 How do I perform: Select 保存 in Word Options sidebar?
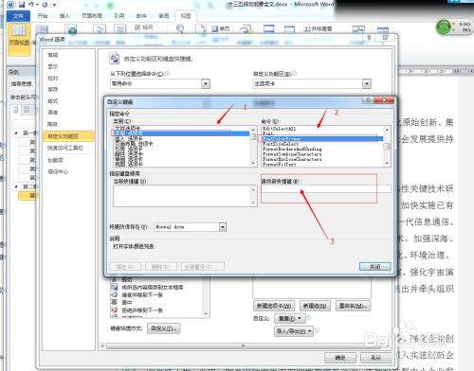click(x=53, y=89)
